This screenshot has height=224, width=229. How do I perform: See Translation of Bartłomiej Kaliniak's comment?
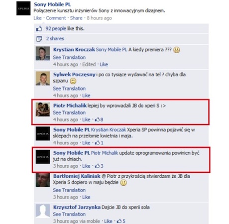pyautogui.click(x=69, y=190)
